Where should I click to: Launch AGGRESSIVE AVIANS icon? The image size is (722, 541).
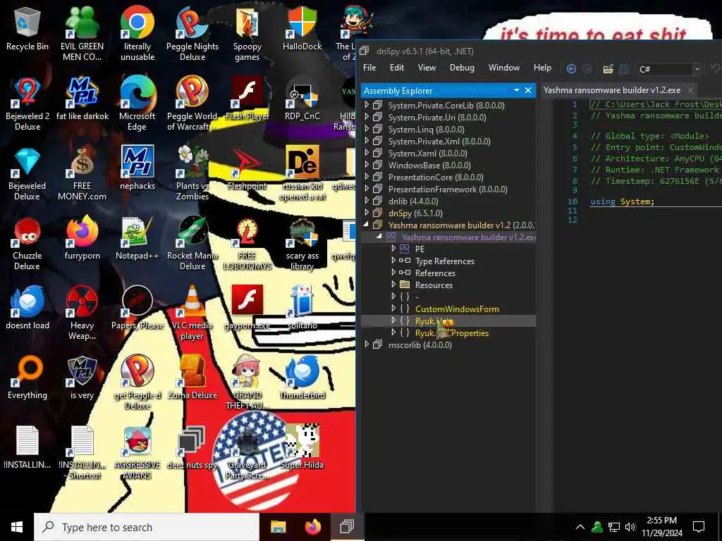point(137,453)
